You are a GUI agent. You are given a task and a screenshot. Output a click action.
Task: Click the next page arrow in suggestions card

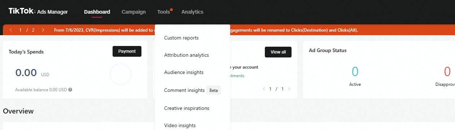(289, 89)
